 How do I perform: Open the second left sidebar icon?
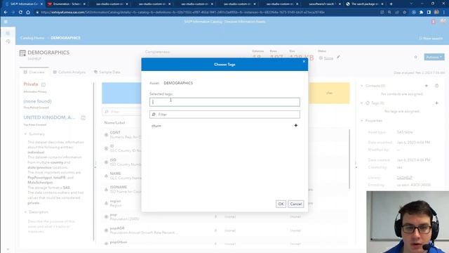pos(8,42)
